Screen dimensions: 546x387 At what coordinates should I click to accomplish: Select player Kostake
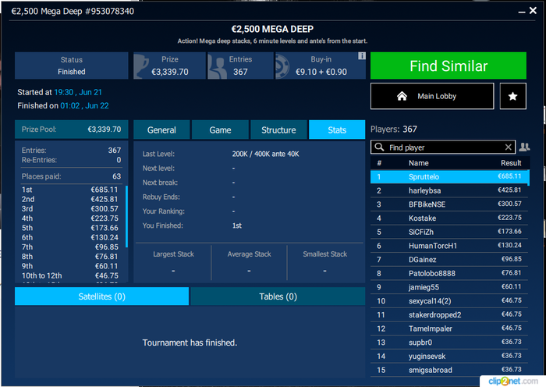point(449,218)
